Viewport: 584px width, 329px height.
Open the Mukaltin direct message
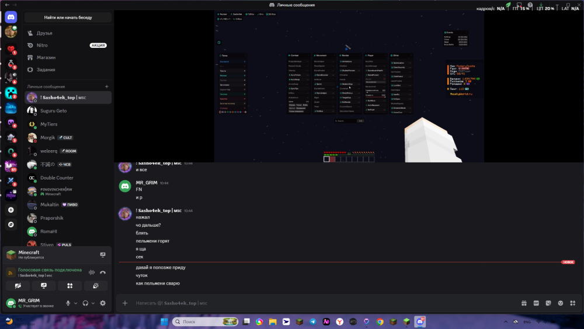pos(68,205)
